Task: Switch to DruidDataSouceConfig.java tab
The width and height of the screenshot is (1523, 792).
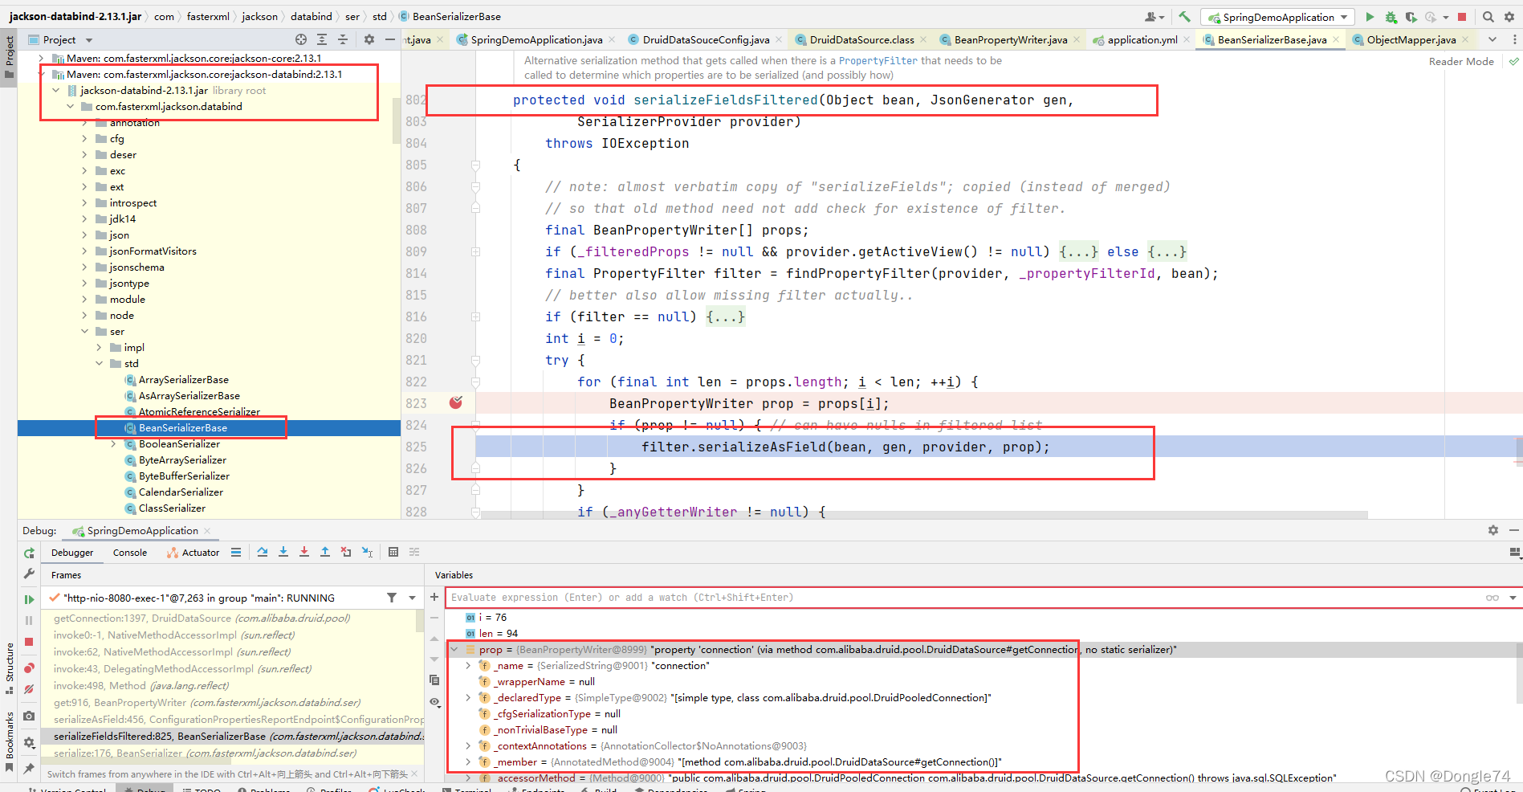Action: click(707, 39)
